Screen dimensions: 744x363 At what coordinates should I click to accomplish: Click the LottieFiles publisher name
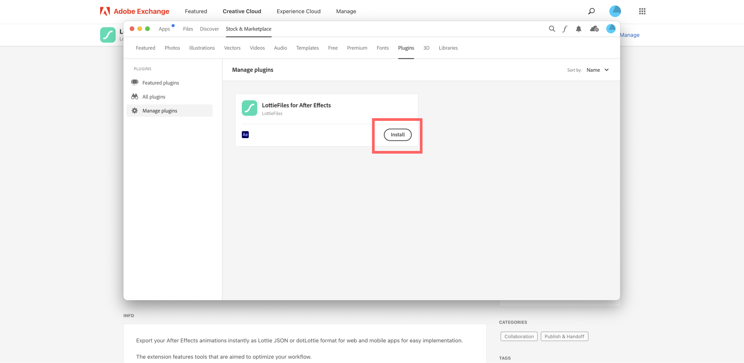tap(272, 114)
